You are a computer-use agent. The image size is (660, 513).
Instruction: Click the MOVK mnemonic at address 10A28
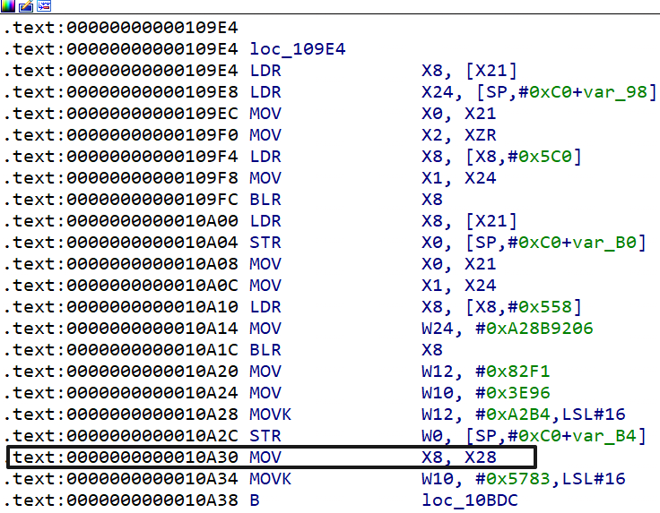click(270, 415)
